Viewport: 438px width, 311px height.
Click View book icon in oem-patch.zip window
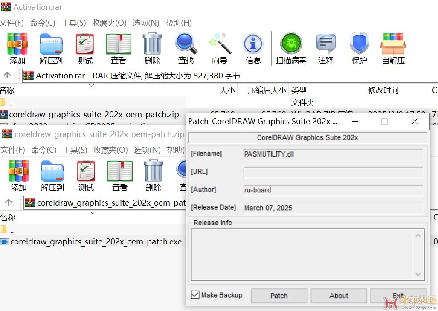pos(120,171)
